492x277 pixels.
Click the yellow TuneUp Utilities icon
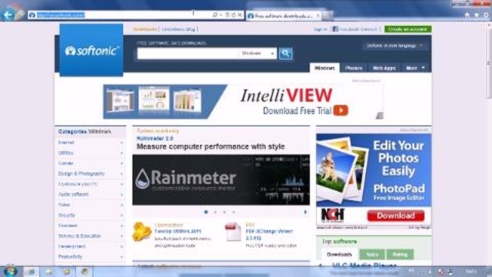point(142,232)
